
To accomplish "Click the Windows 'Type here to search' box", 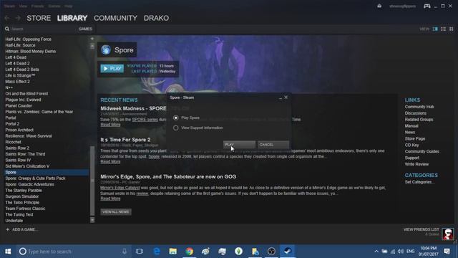I will (73, 252).
